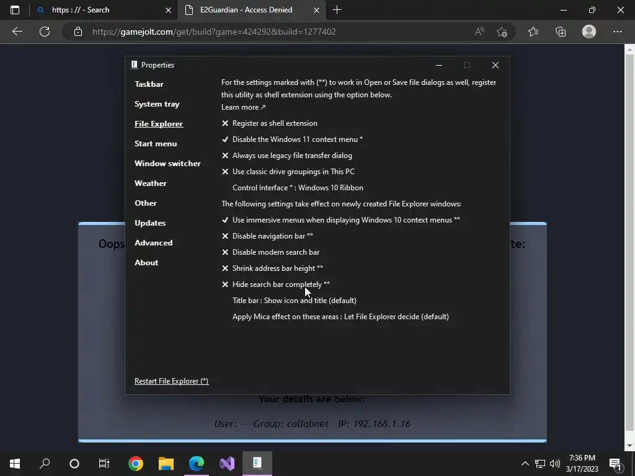View site info via the lock icon
The height and width of the screenshot is (476, 635).
[x=78, y=32]
